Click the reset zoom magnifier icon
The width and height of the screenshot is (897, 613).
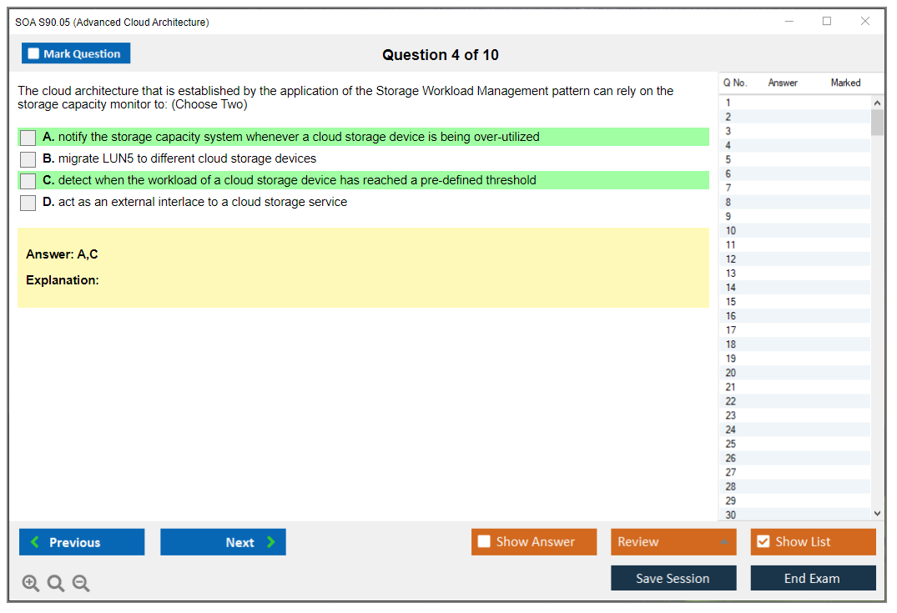(x=56, y=583)
